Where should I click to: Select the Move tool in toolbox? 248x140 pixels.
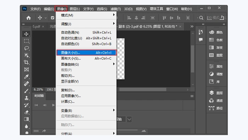tap(26, 34)
